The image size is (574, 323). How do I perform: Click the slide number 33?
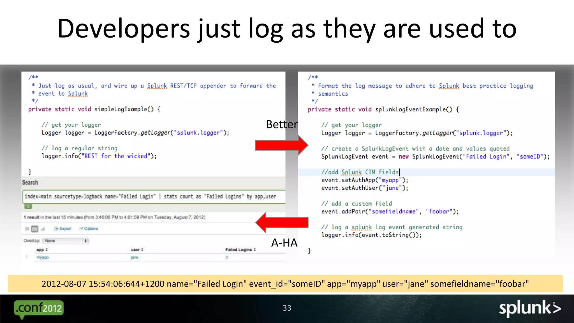(287, 308)
